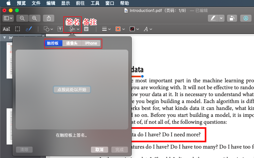Open the sidebar view options dropdown
The height and width of the screenshot is (158, 254).
point(8,18)
